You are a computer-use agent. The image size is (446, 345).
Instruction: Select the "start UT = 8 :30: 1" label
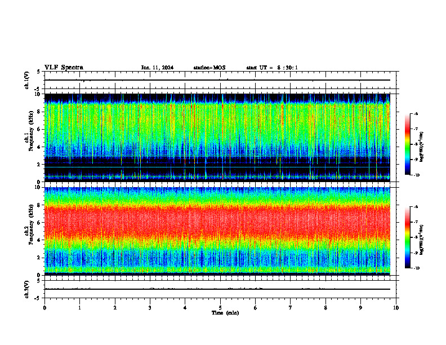[272, 68]
